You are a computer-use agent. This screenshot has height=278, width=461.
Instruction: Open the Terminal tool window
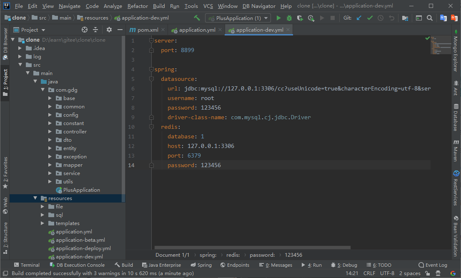(x=26, y=265)
